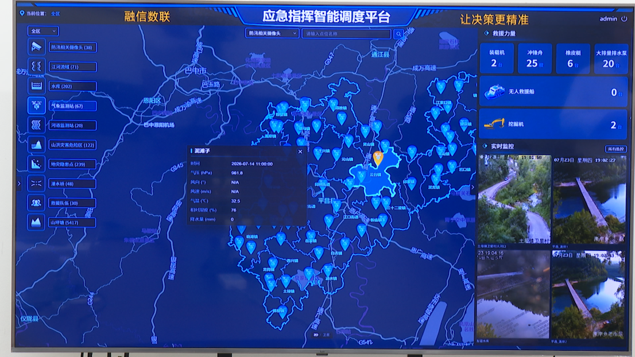Toggle the 防汛相关摄像头 (38) layer
Viewport: 635px width, 357px height.
point(72,48)
